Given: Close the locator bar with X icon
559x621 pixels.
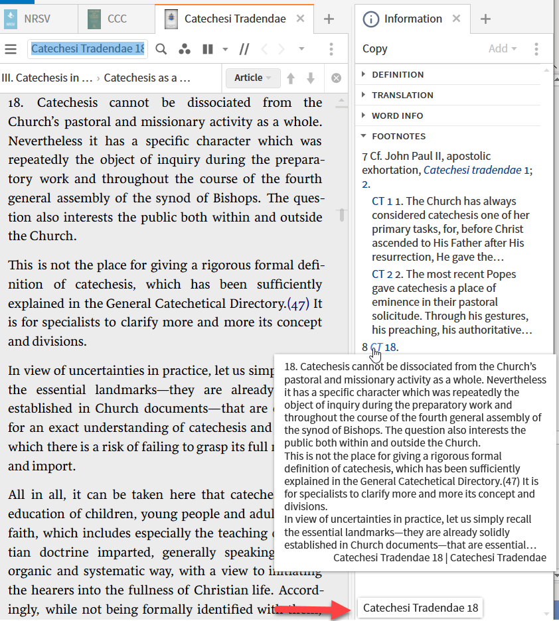Looking at the screenshot, I should click(337, 78).
